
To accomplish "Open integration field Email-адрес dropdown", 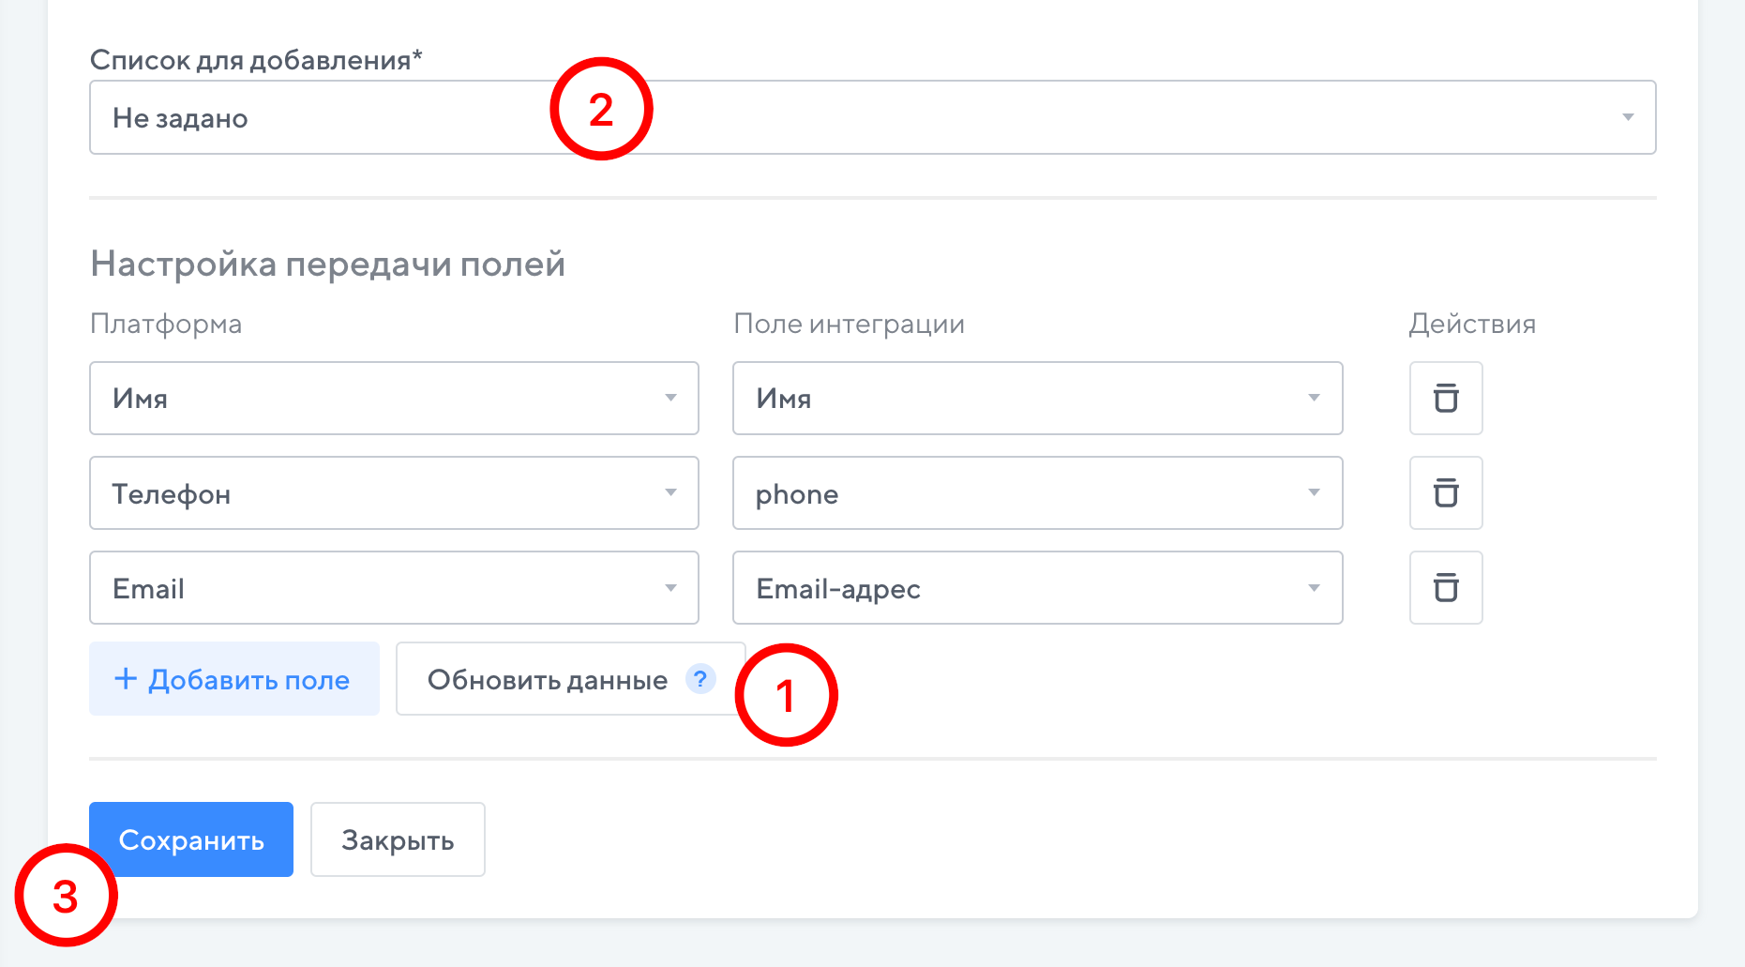I will [1037, 588].
